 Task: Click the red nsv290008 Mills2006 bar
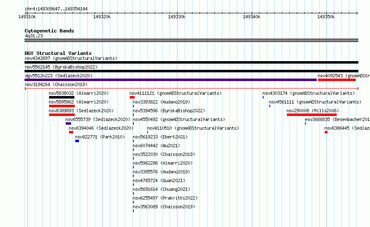coord(312,115)
